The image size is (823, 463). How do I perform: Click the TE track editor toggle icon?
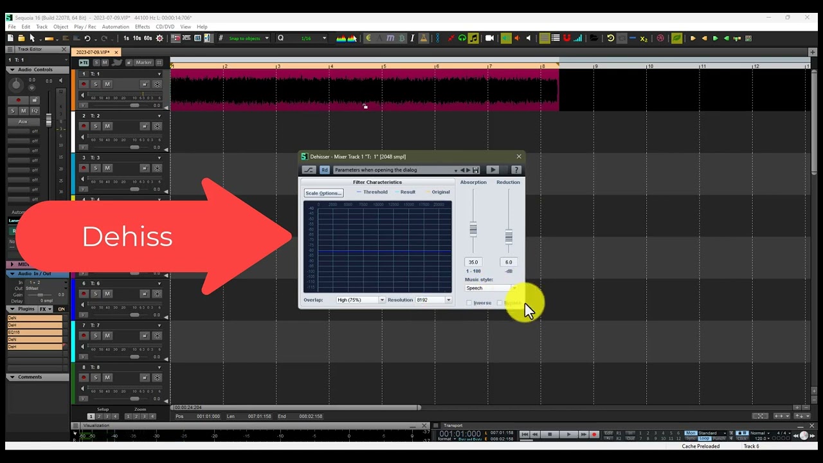click(84, 62)
